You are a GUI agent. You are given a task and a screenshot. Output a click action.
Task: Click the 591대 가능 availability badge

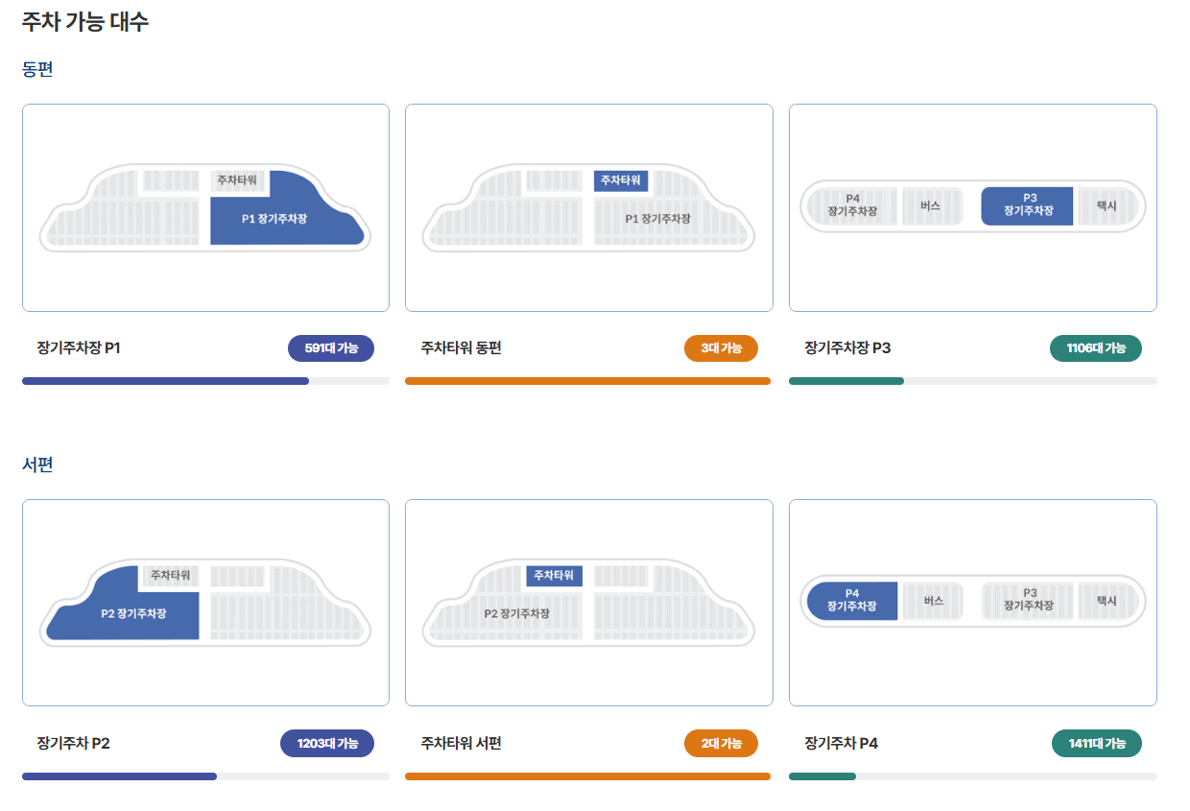coord(331,348)
